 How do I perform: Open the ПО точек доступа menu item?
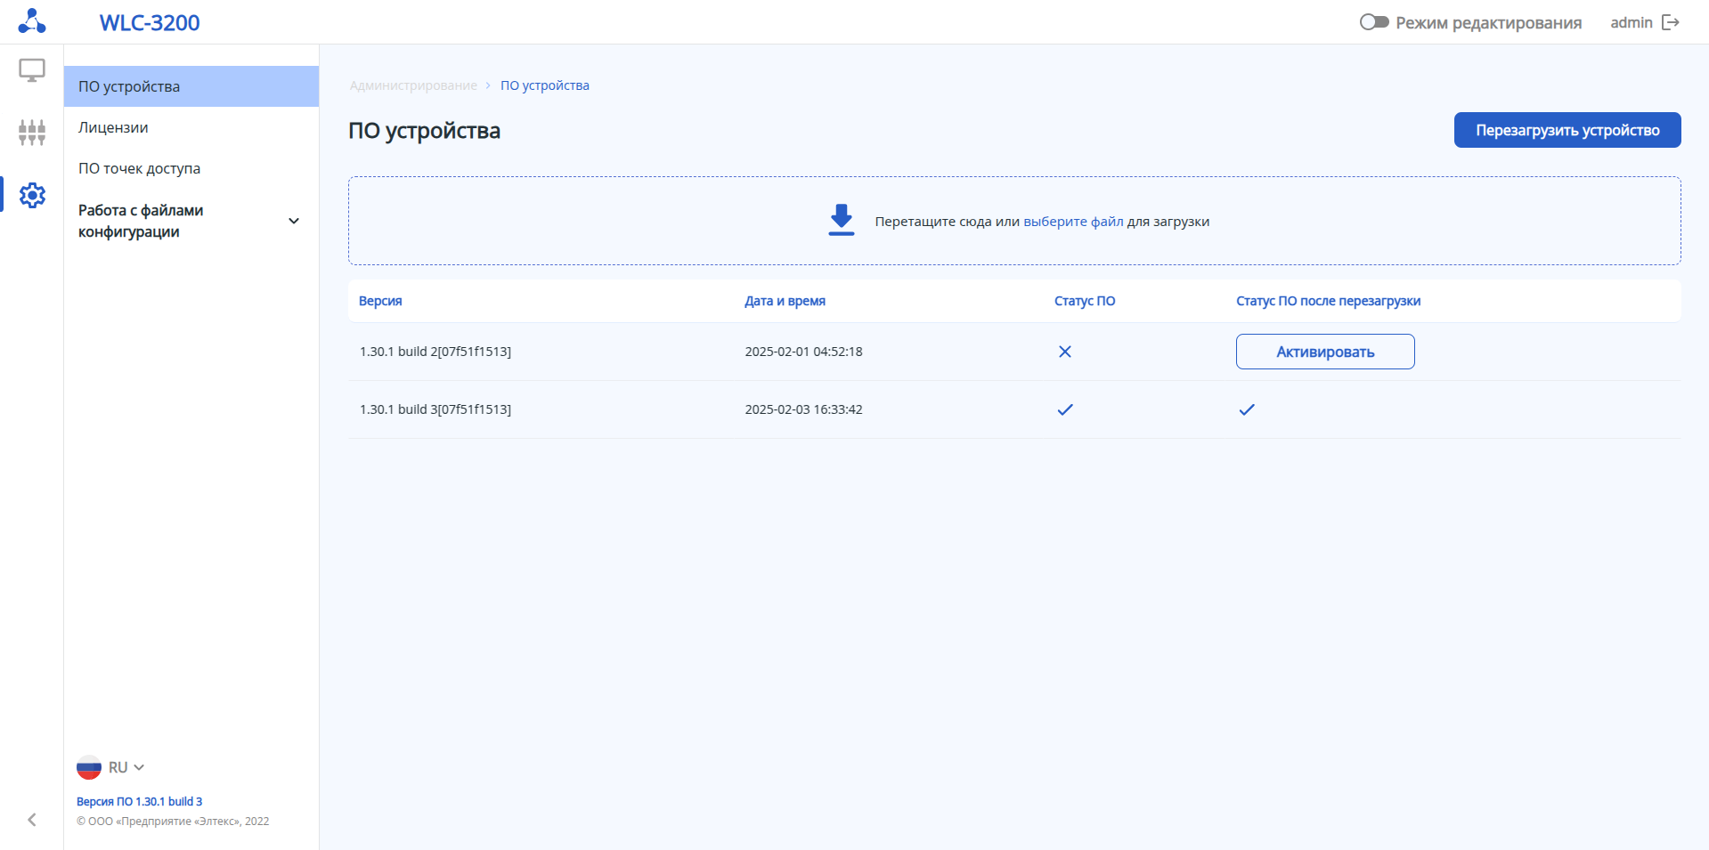point(139,168)
